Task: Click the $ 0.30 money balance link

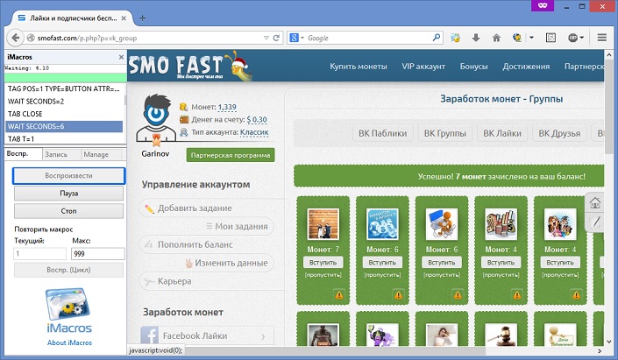Action: 257,119
